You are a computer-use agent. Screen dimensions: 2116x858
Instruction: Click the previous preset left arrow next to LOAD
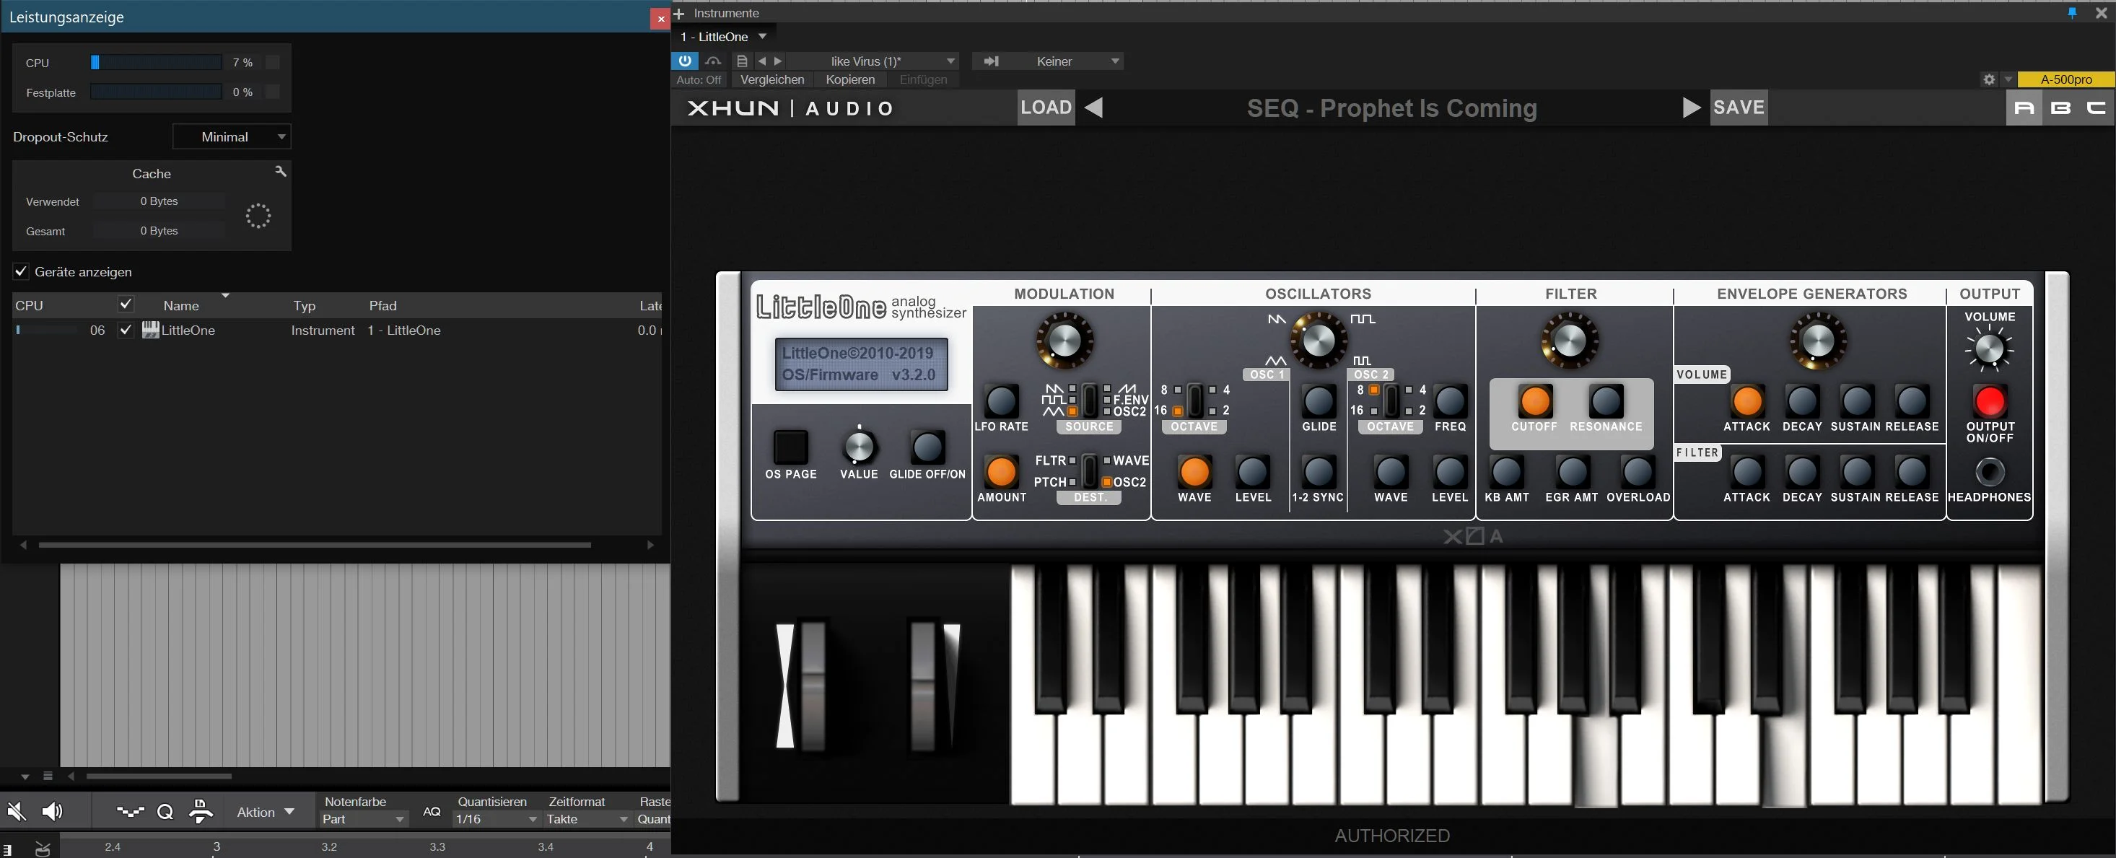pos(1093,108)
